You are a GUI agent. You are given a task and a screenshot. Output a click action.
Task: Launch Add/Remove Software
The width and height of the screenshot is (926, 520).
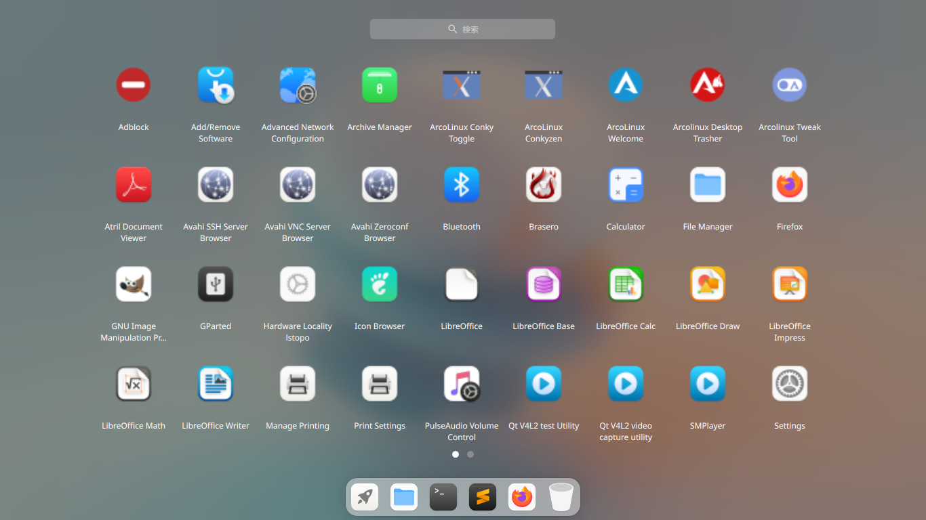pos(216,85)
